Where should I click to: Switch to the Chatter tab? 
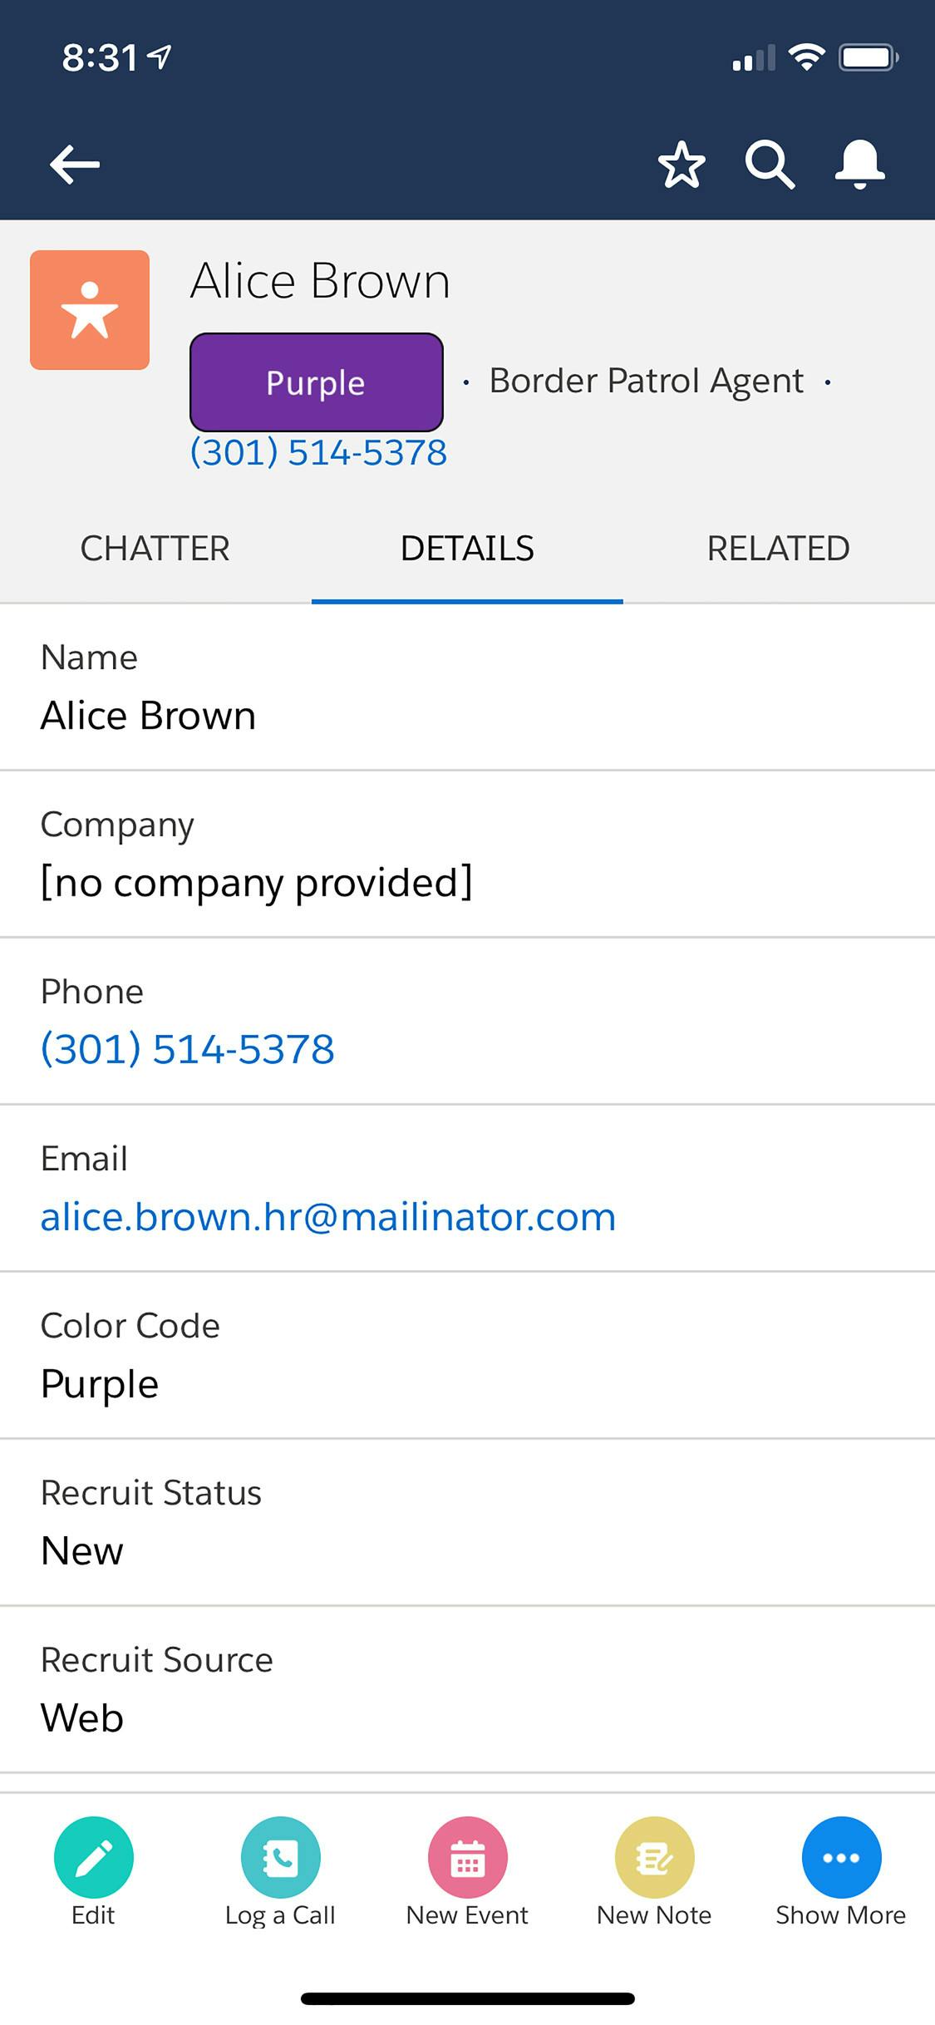pyautogui.click(x=155, y=549)
